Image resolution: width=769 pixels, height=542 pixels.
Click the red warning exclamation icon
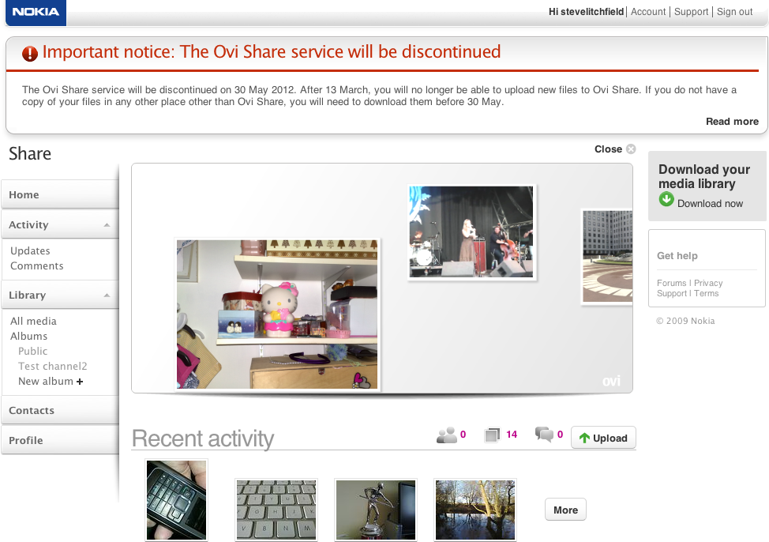click(30, 53)
